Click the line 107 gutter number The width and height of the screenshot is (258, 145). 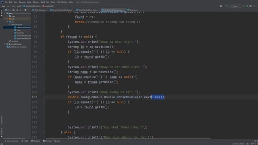[x=34, y=97]
